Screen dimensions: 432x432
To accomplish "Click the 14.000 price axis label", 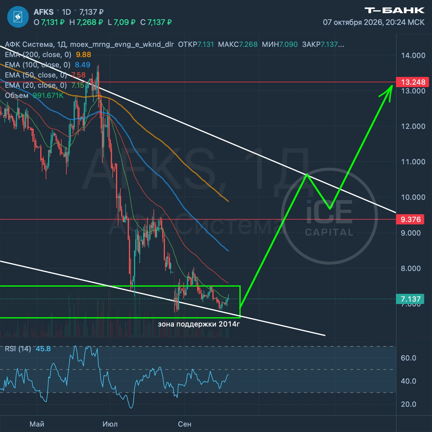I will pos(413,55).
